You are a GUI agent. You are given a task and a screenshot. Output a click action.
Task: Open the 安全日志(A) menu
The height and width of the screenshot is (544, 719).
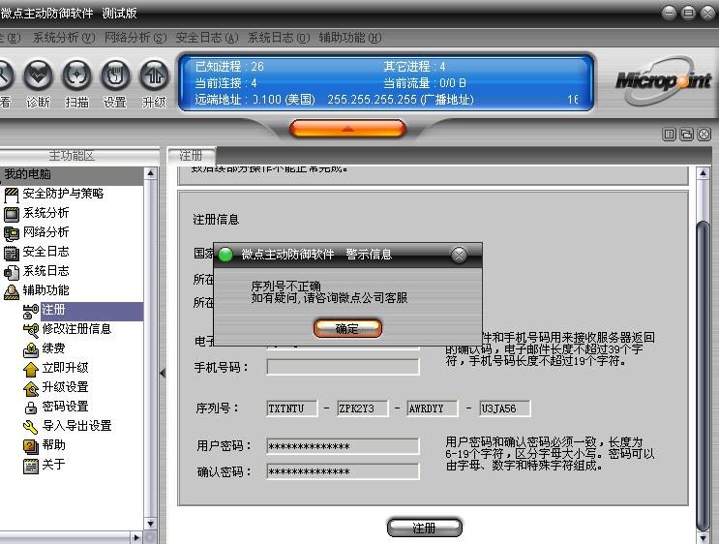click(x=207, y=38)
